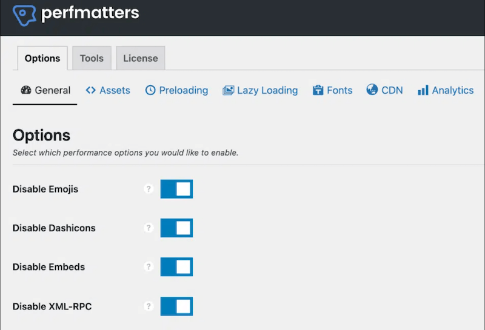Go to the Preloading section
Viewport: 485px width, 330px height.
[x=176, y=90]
